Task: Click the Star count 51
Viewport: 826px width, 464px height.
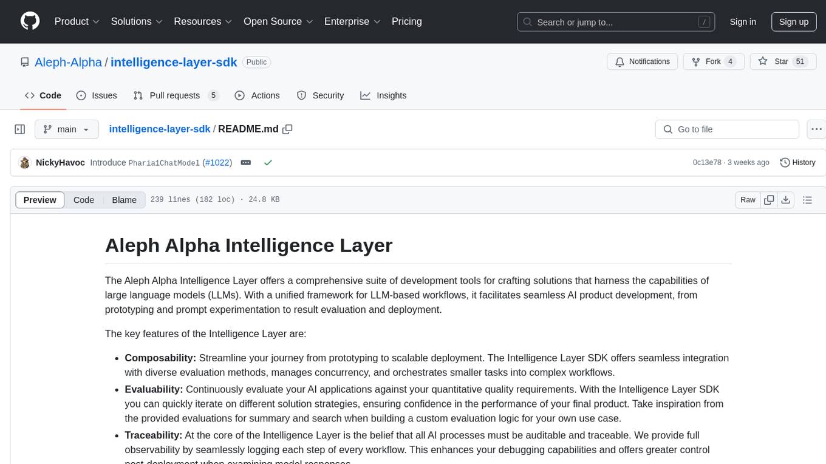Action: pyautogui.click(x=800, y=61)
